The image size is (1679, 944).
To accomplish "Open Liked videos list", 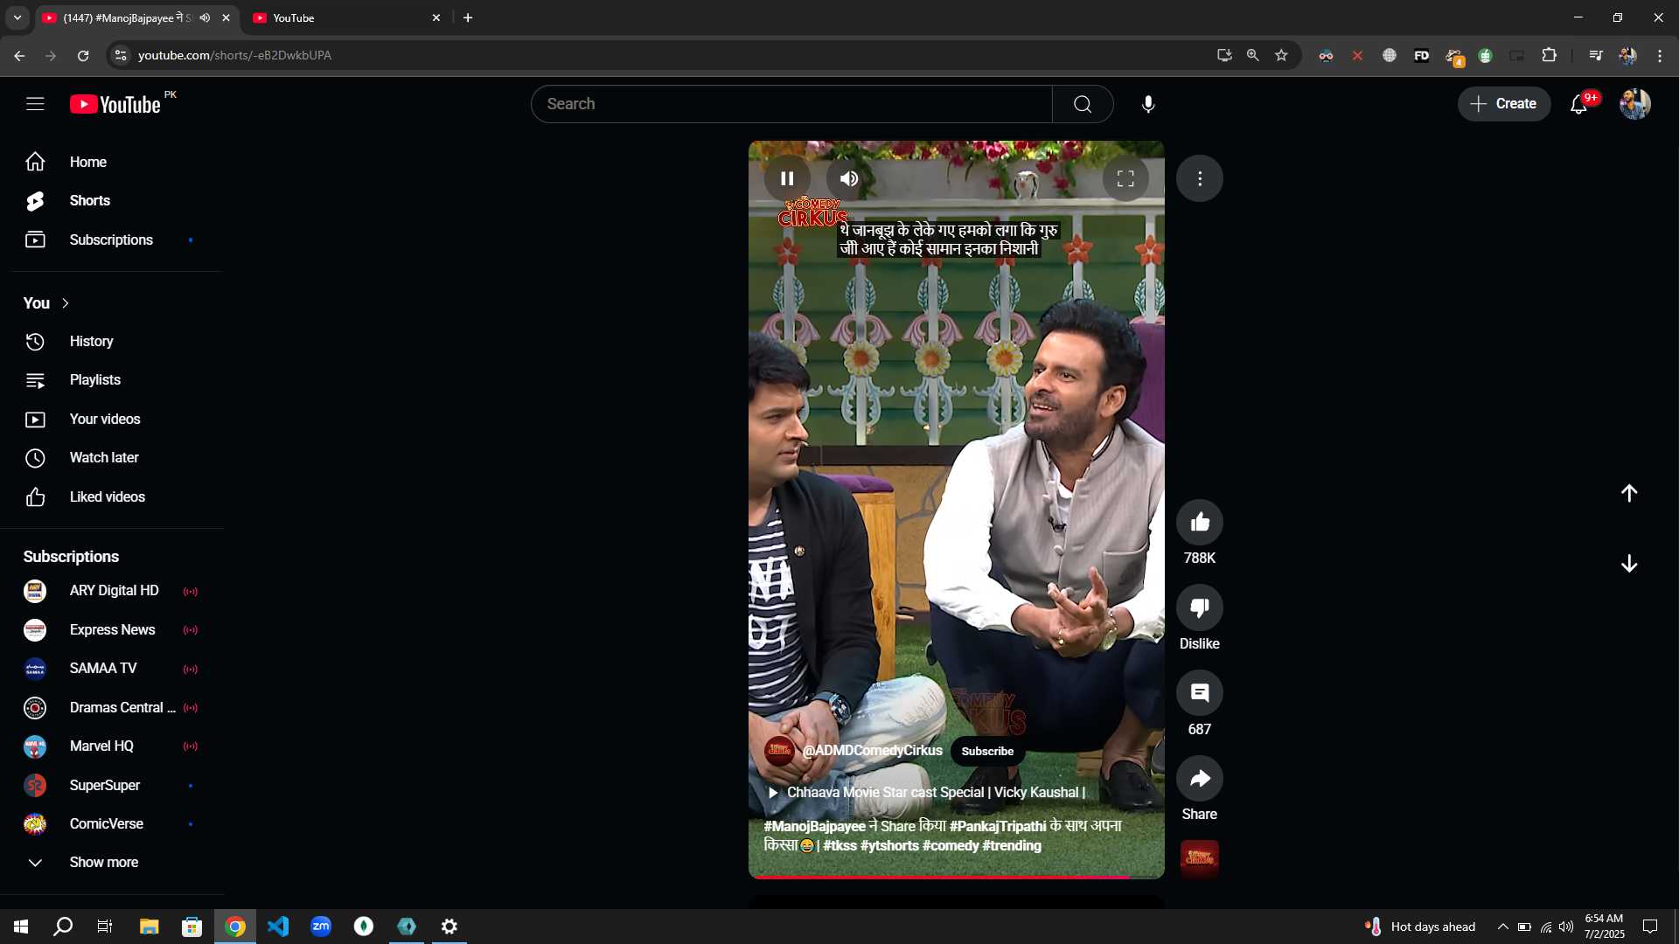I will tap(112, 496).
